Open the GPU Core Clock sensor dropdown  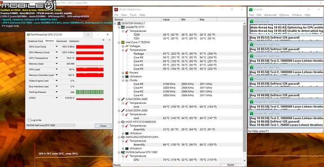(x=57, y=47)
